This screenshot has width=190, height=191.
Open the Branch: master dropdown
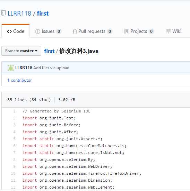pos(21,51)
